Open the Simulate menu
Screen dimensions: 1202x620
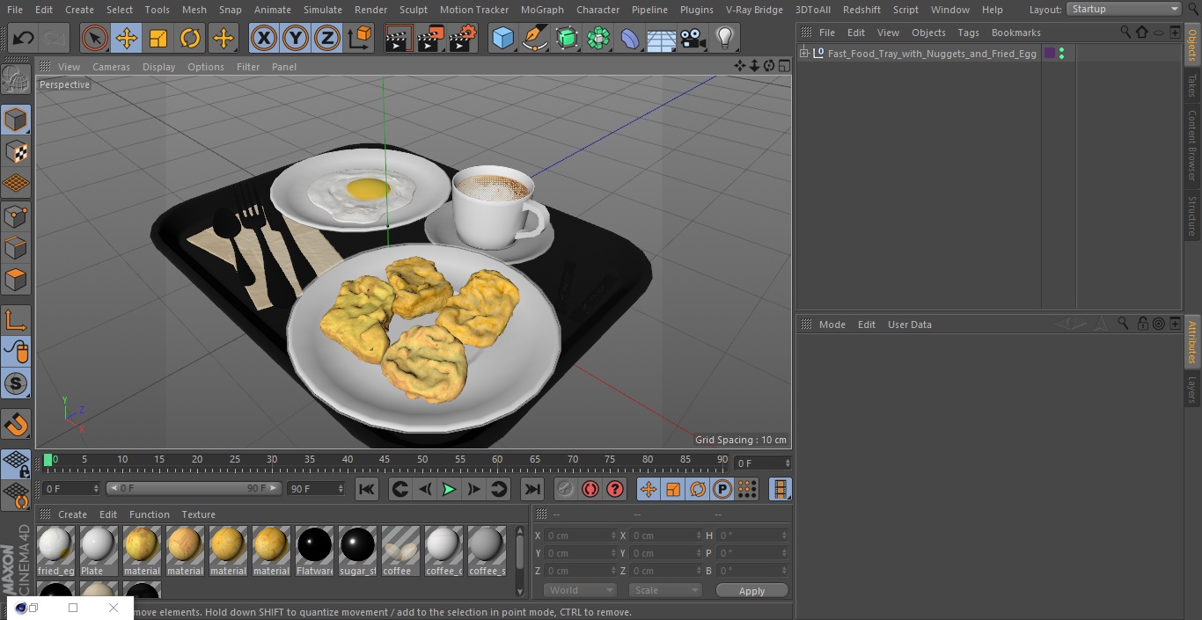click(323, 10)
